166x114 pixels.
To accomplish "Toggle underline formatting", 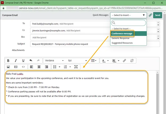I will click(x=23, y=61).
